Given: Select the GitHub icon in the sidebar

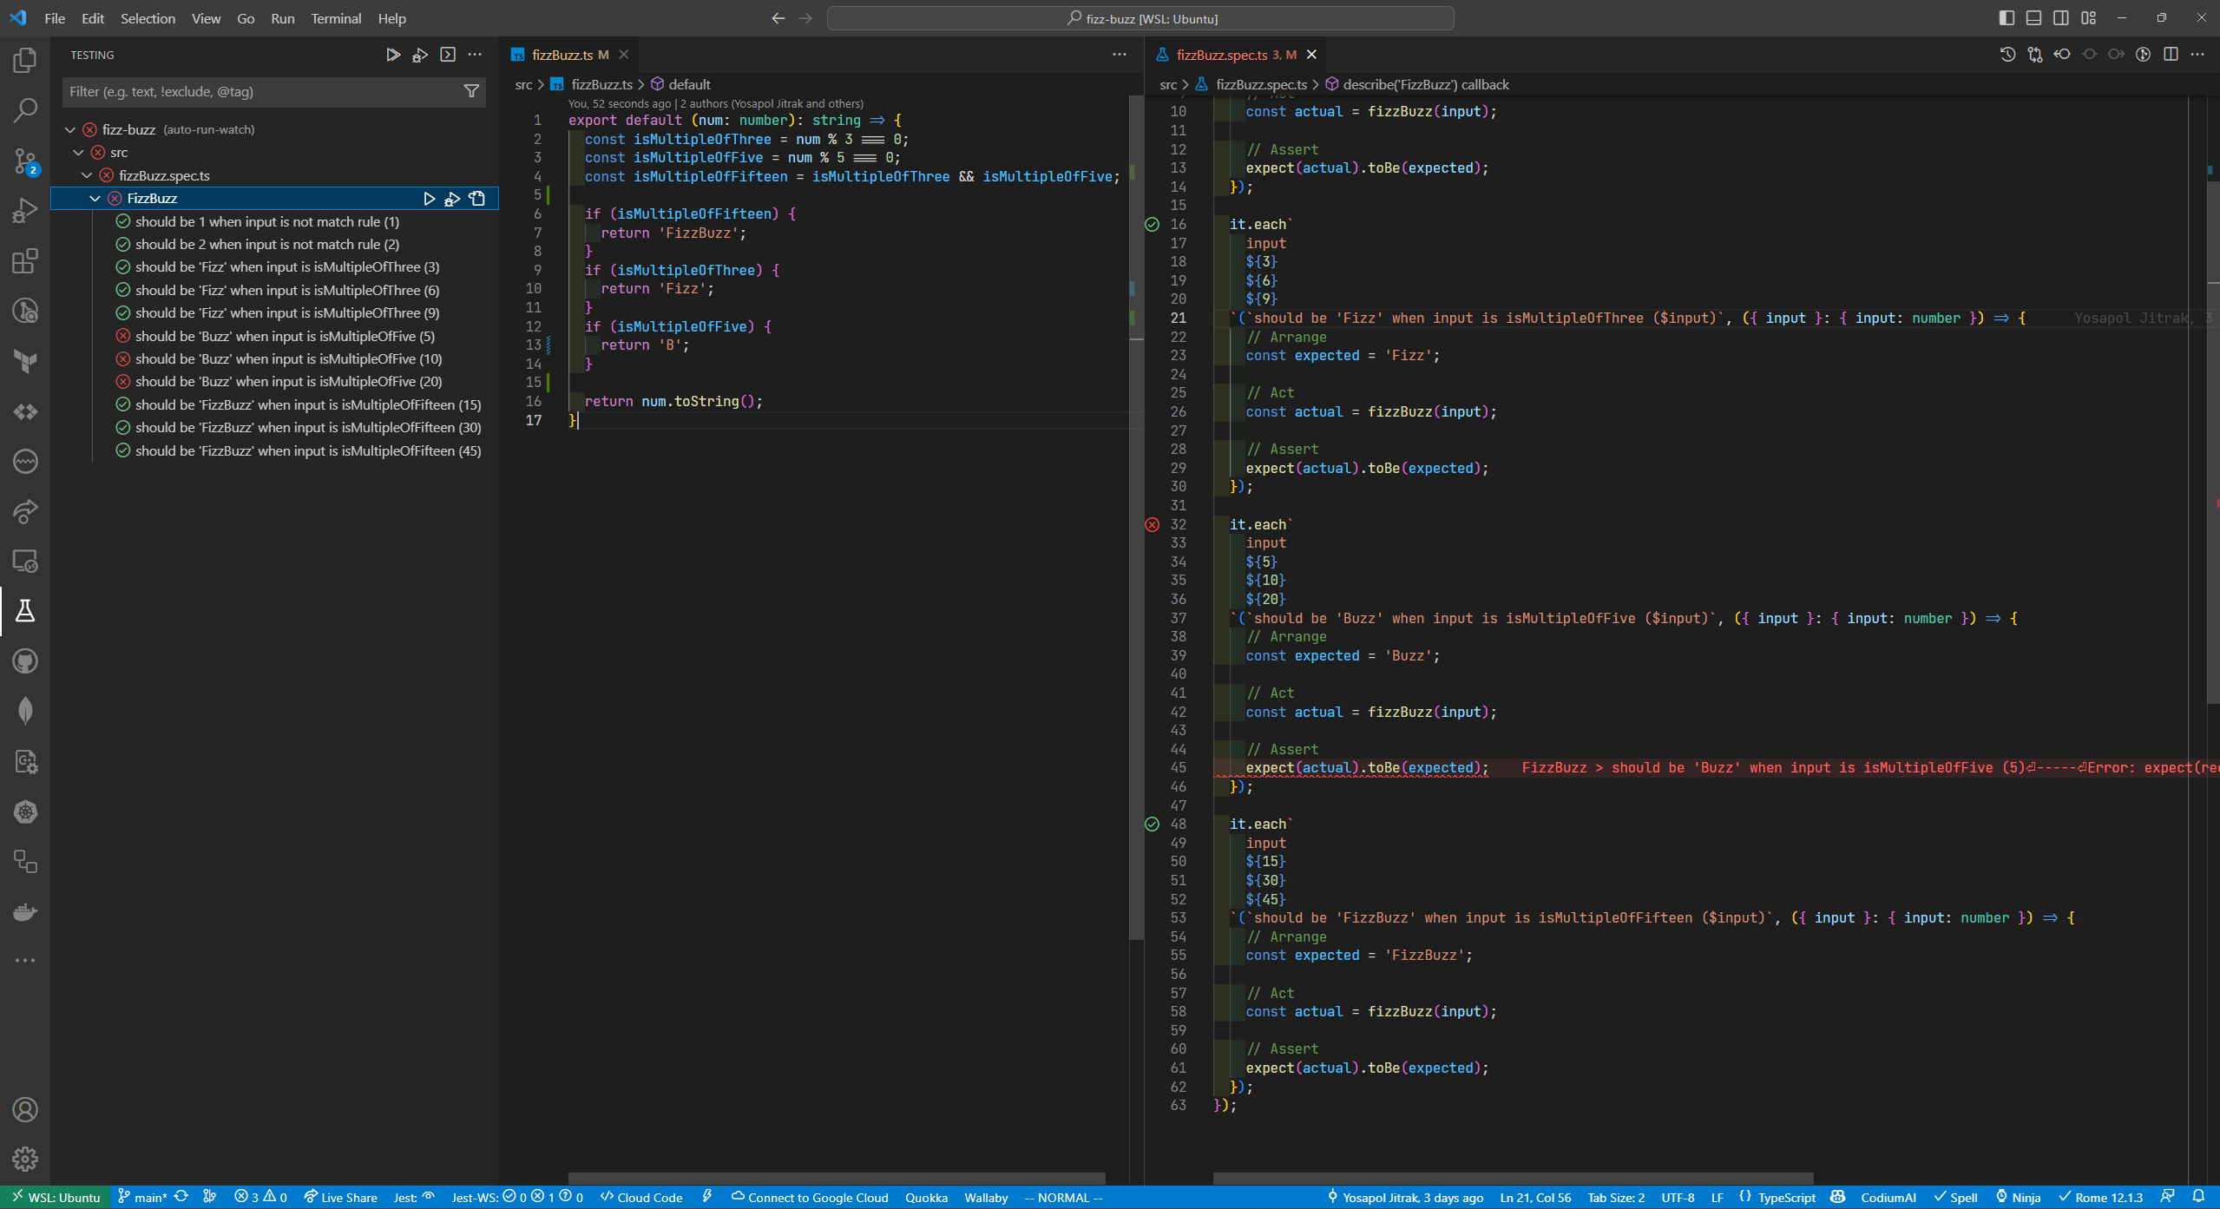Looking at the screenshot, I should coord(25,661).
